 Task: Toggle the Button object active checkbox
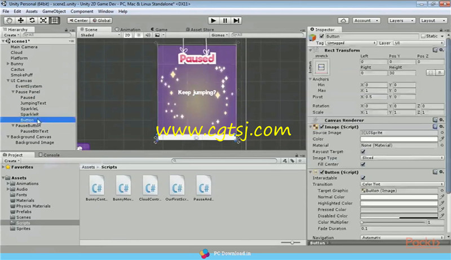[x=321, y=36]
